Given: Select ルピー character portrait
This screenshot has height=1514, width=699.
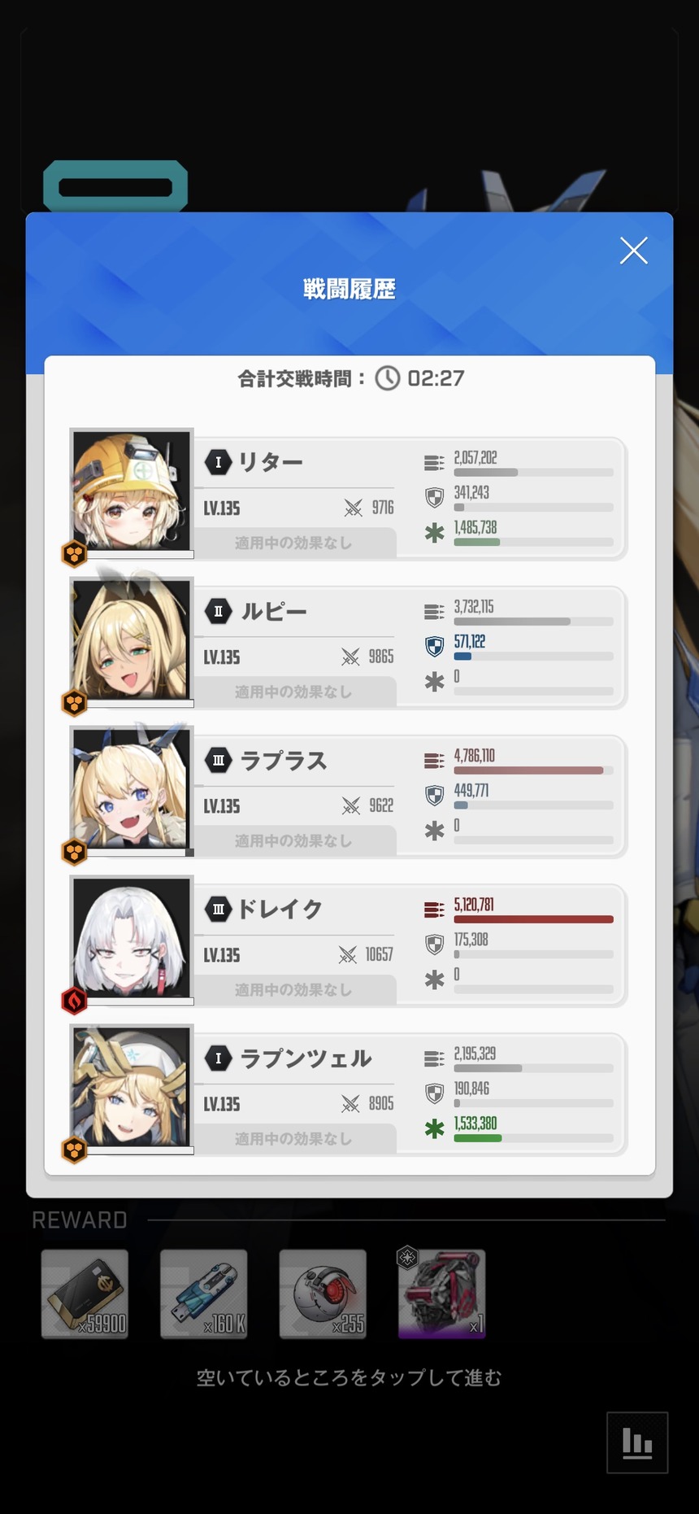Looking at the screenshot, I should point(132,639).
